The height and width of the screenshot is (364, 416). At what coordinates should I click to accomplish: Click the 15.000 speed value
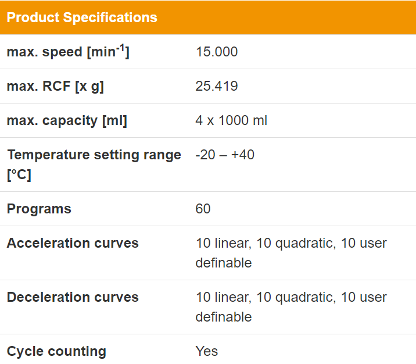pos(217,52)
